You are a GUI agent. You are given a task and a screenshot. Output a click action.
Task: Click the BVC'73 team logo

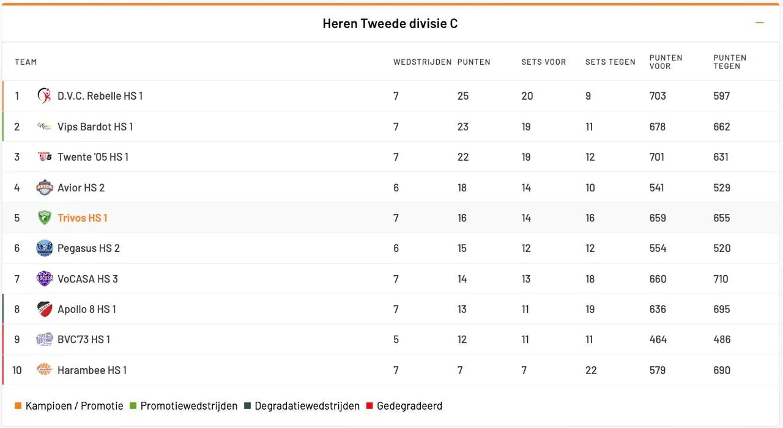pyautogui.click(x=45, y=339)
